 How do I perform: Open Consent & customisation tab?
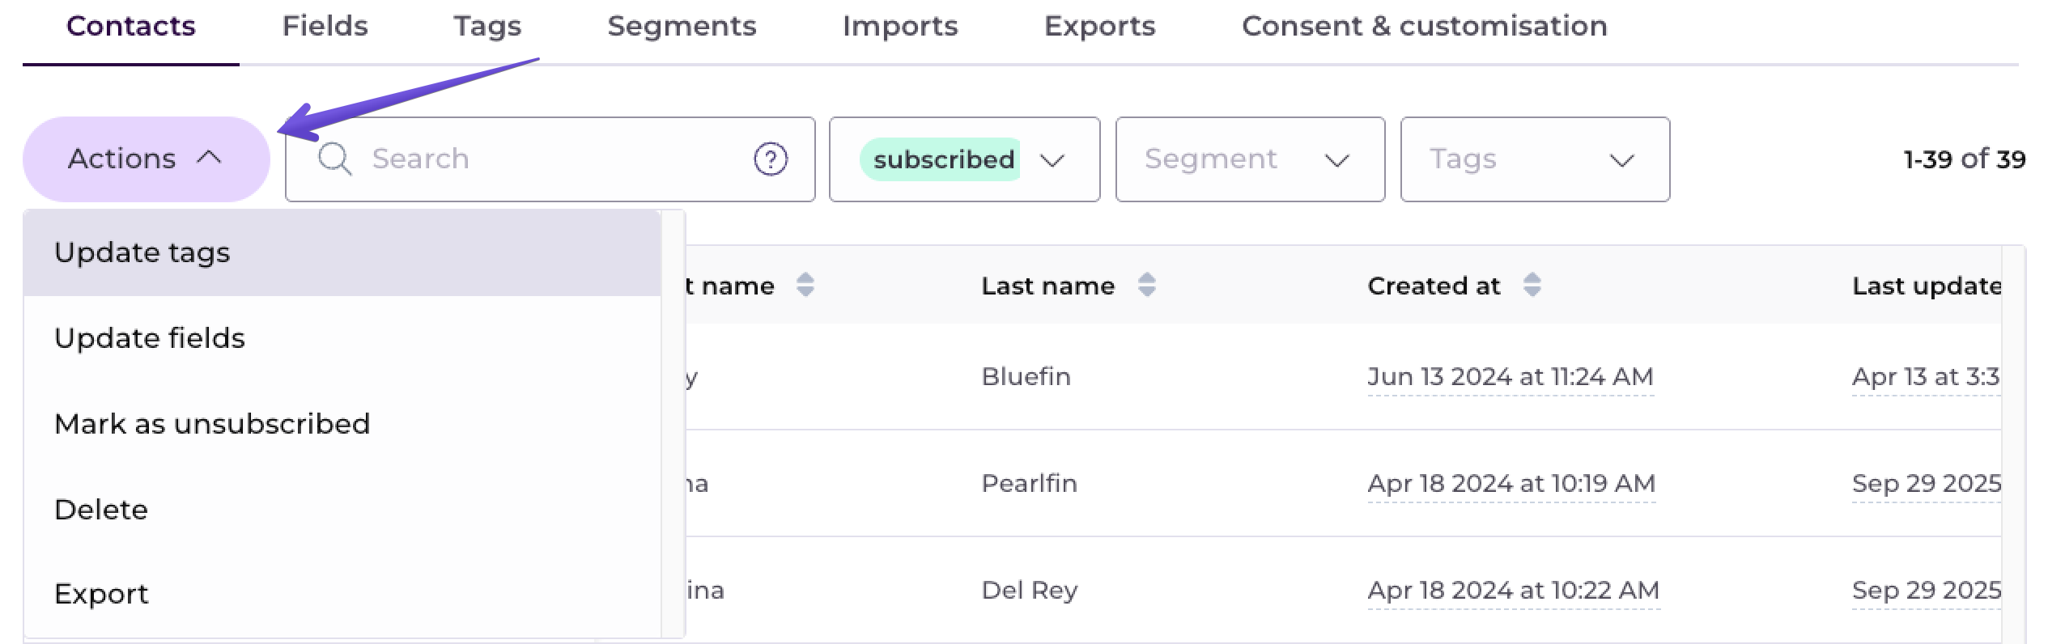coord(1424,26)
